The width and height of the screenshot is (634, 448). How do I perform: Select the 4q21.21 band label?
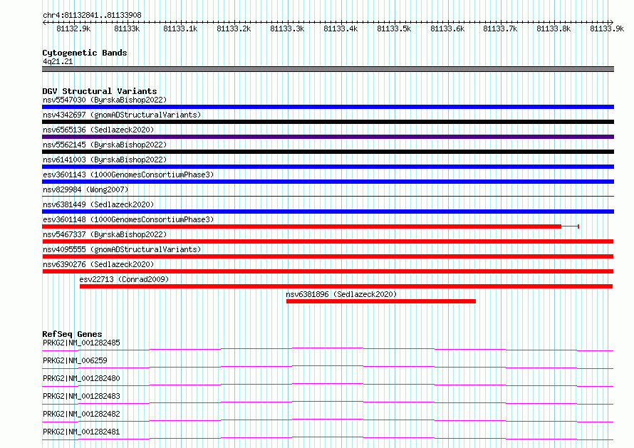pyautogui.click(x=58, y=61)
